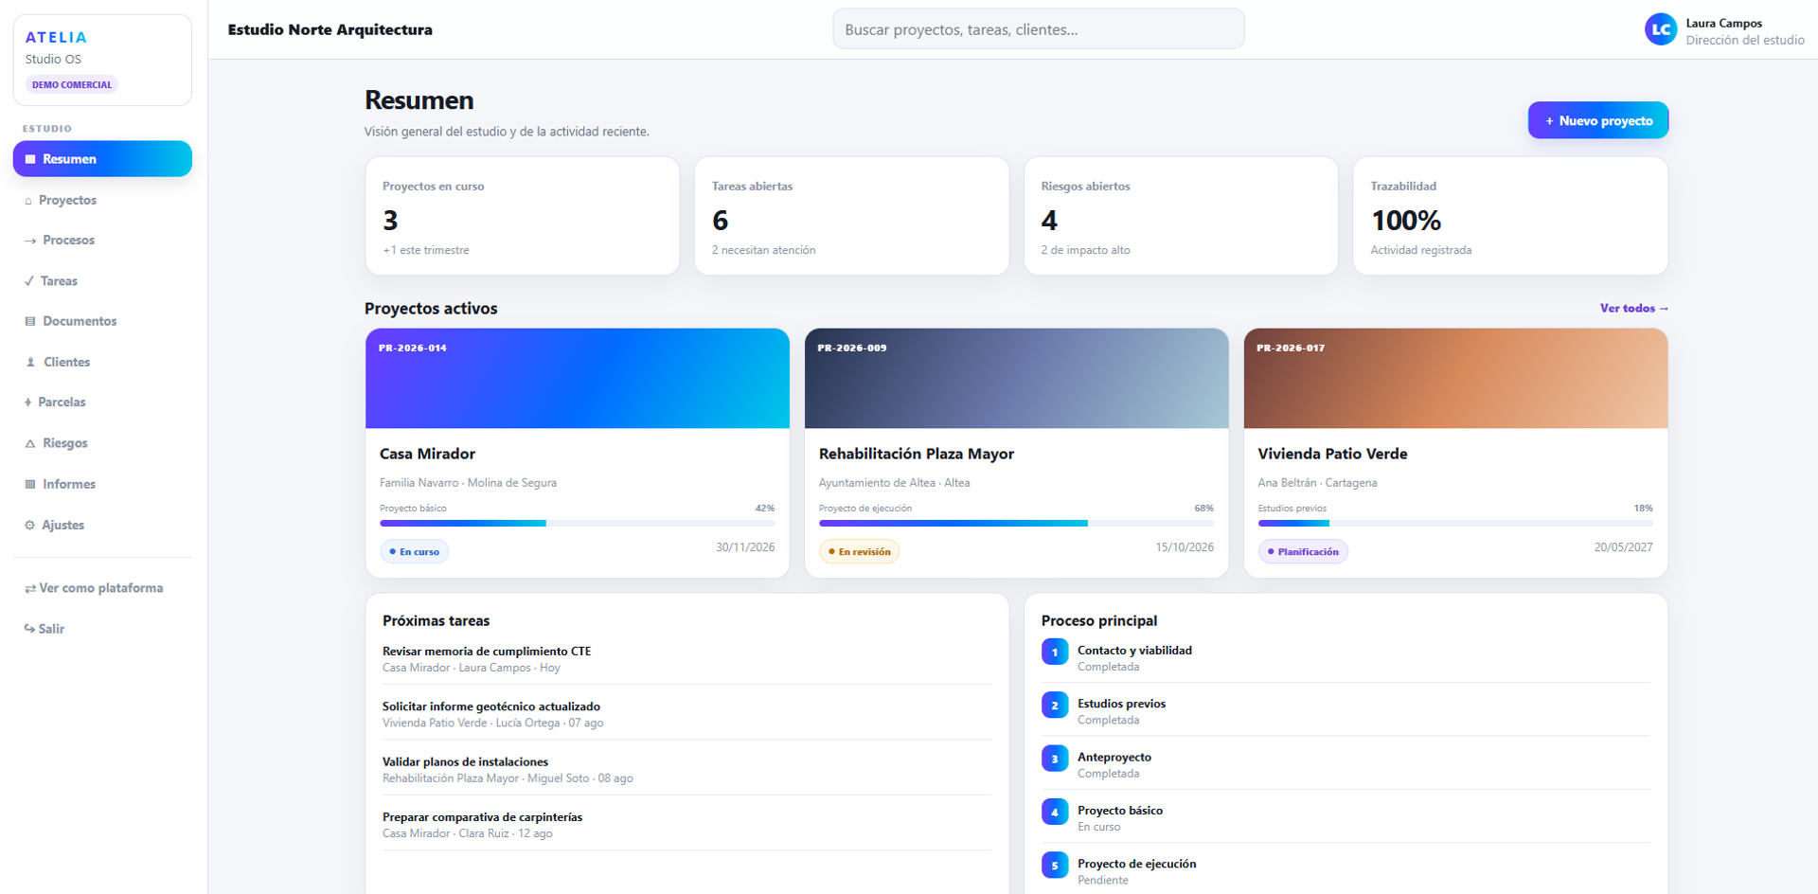Click Ver como plataforma
This screenshot has height=894, width=1818.
(102, 588)
